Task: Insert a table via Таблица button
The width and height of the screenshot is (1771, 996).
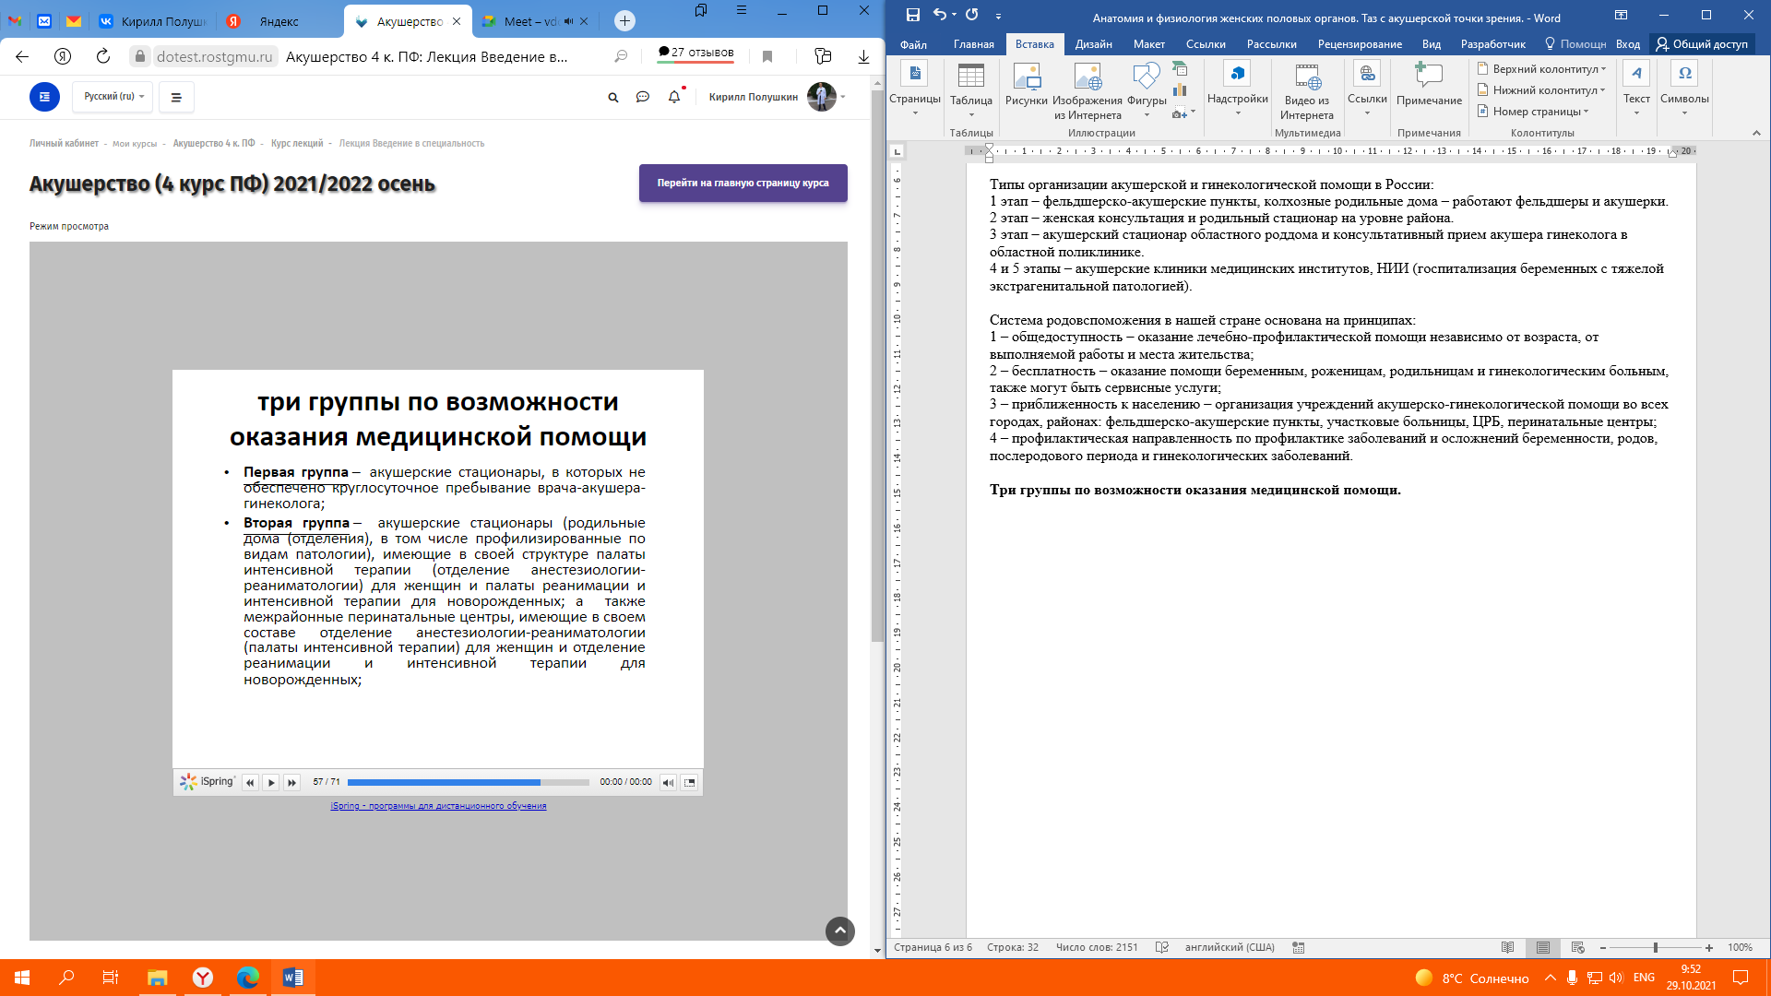Action: [x=970, y=89]
